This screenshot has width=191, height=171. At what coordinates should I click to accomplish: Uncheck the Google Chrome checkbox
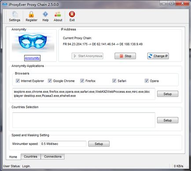tap(50, 80)
